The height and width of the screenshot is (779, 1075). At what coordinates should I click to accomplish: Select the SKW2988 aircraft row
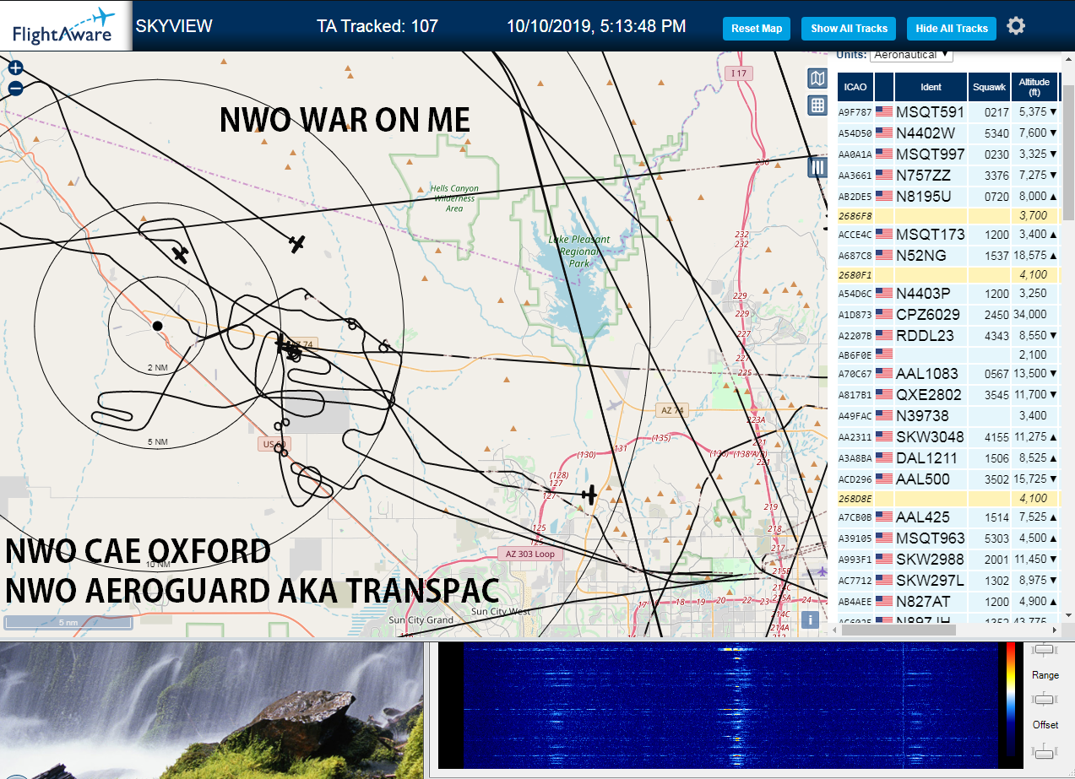(x=947, y=559)
